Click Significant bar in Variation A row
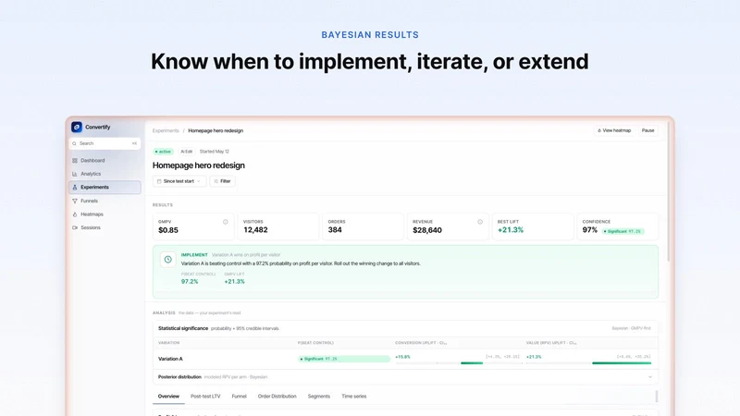 [344, 359]
